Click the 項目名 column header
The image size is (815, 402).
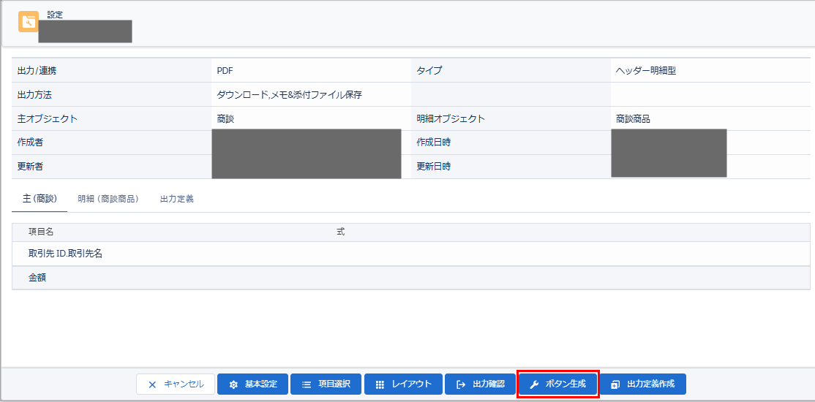[x=41, y=232]
